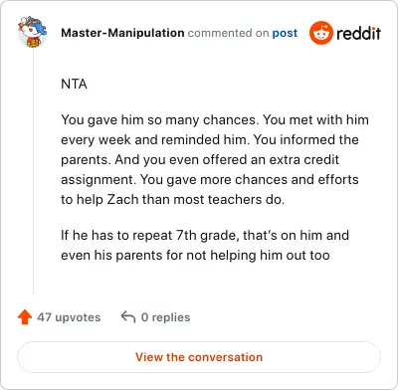Click the Master-Manipulation Snoo avatar
This screenshot has height=390, width=398.
(32, 32)
